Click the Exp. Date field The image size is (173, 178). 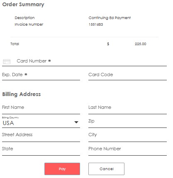coord(41,75)
